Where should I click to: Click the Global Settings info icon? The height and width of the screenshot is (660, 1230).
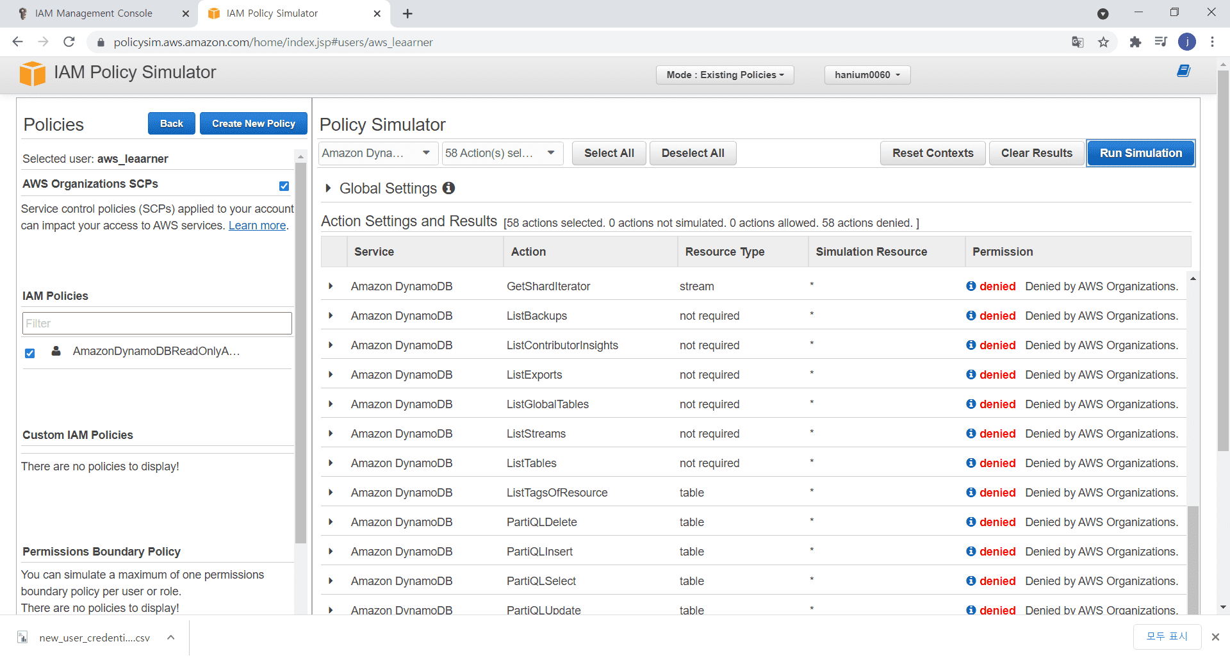448,188
